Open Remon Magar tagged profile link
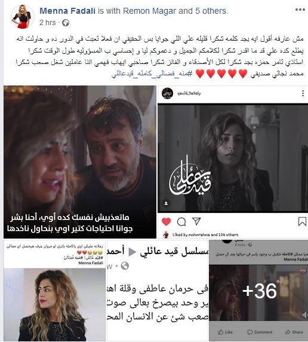The width and height of the screenshot is (308, 342). click(149, 11)
